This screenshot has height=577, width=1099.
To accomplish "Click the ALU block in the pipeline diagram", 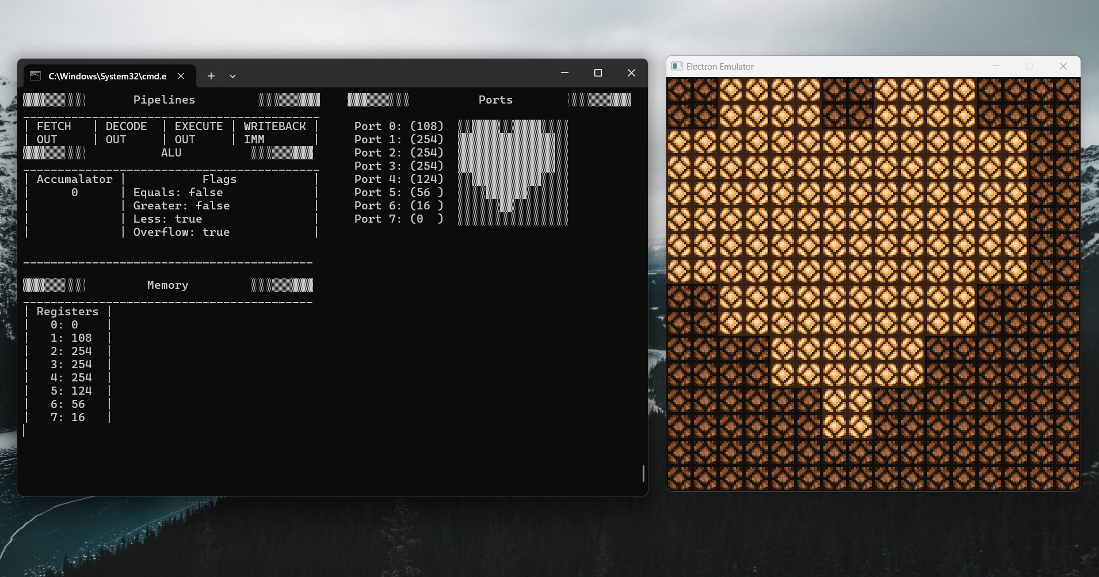I will click(x=170, y=152).
